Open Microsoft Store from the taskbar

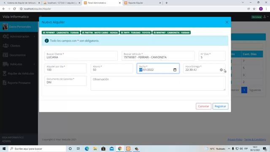(x=103, y=149)
